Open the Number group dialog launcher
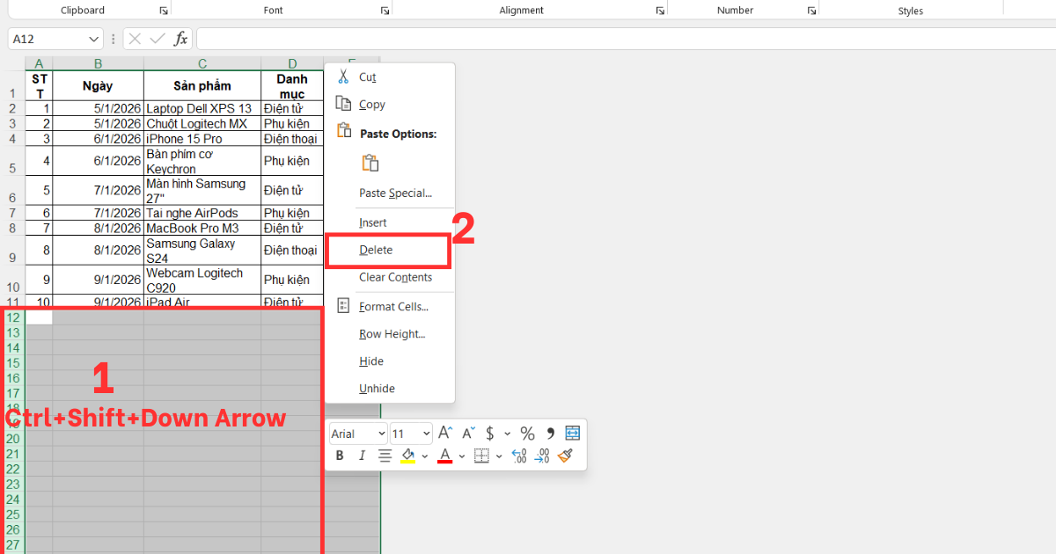 [811, 11]
